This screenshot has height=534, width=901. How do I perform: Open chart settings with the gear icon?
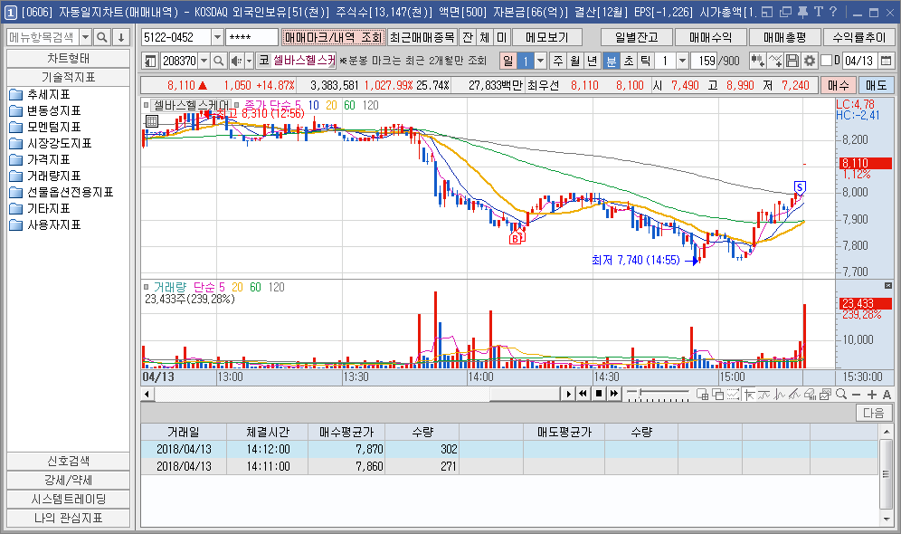point(809,61)
